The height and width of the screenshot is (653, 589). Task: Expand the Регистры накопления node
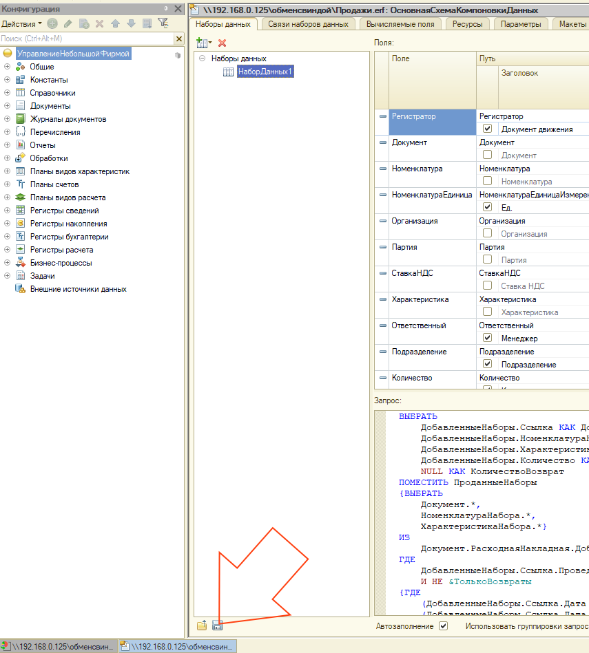pyautogui.click(x=7, y=223)
